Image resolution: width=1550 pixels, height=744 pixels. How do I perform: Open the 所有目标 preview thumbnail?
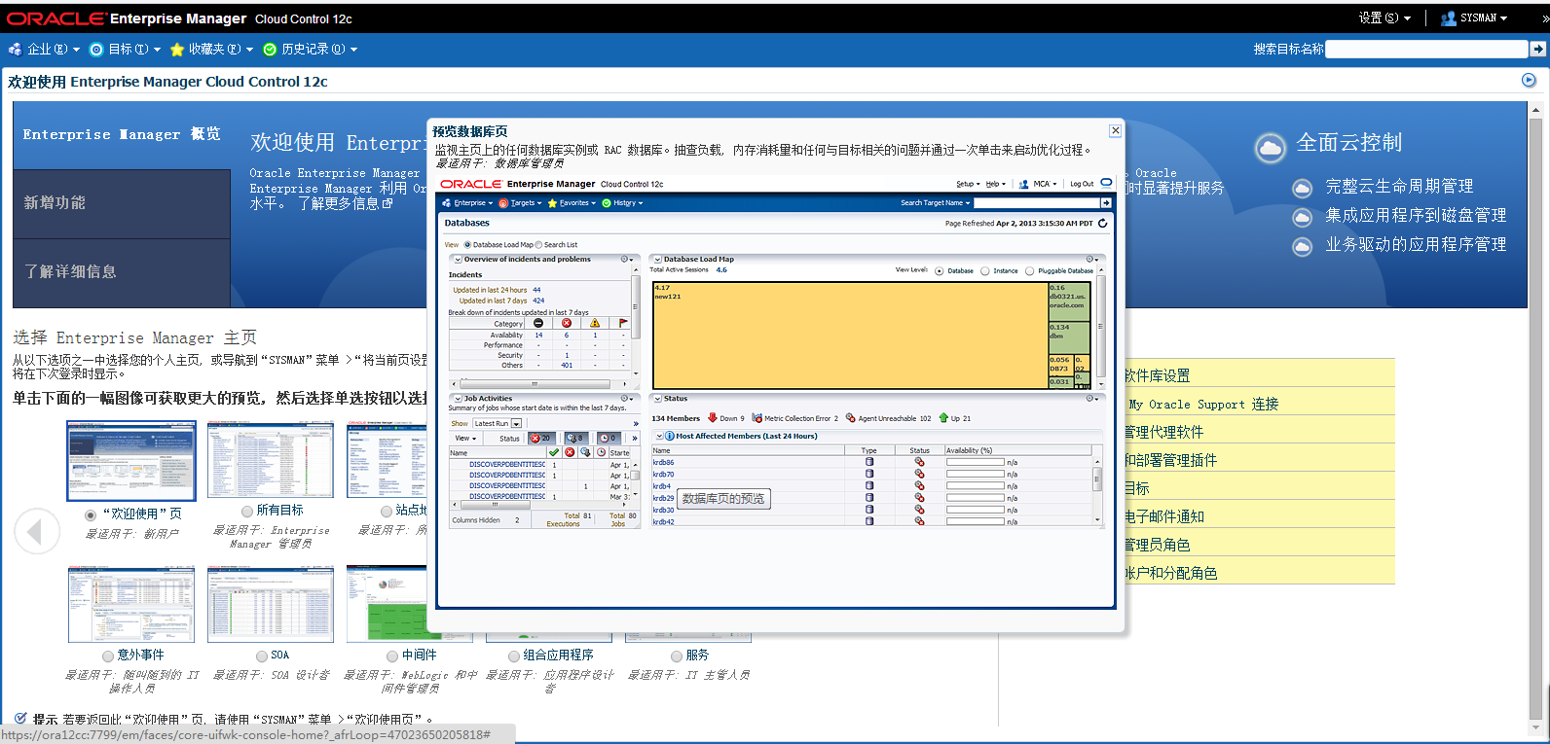(x=271, y=459)
